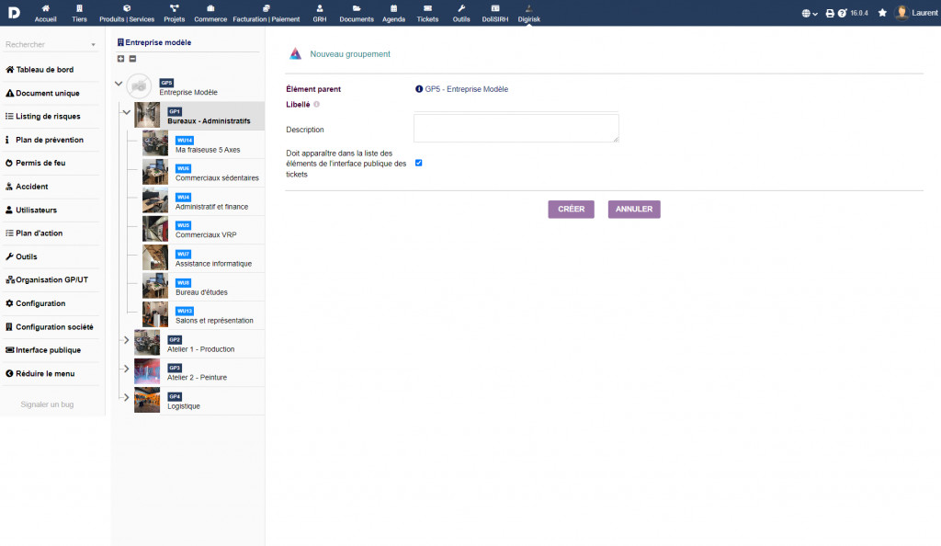Open the Accident sidebar entry

(x=32, y=187)
